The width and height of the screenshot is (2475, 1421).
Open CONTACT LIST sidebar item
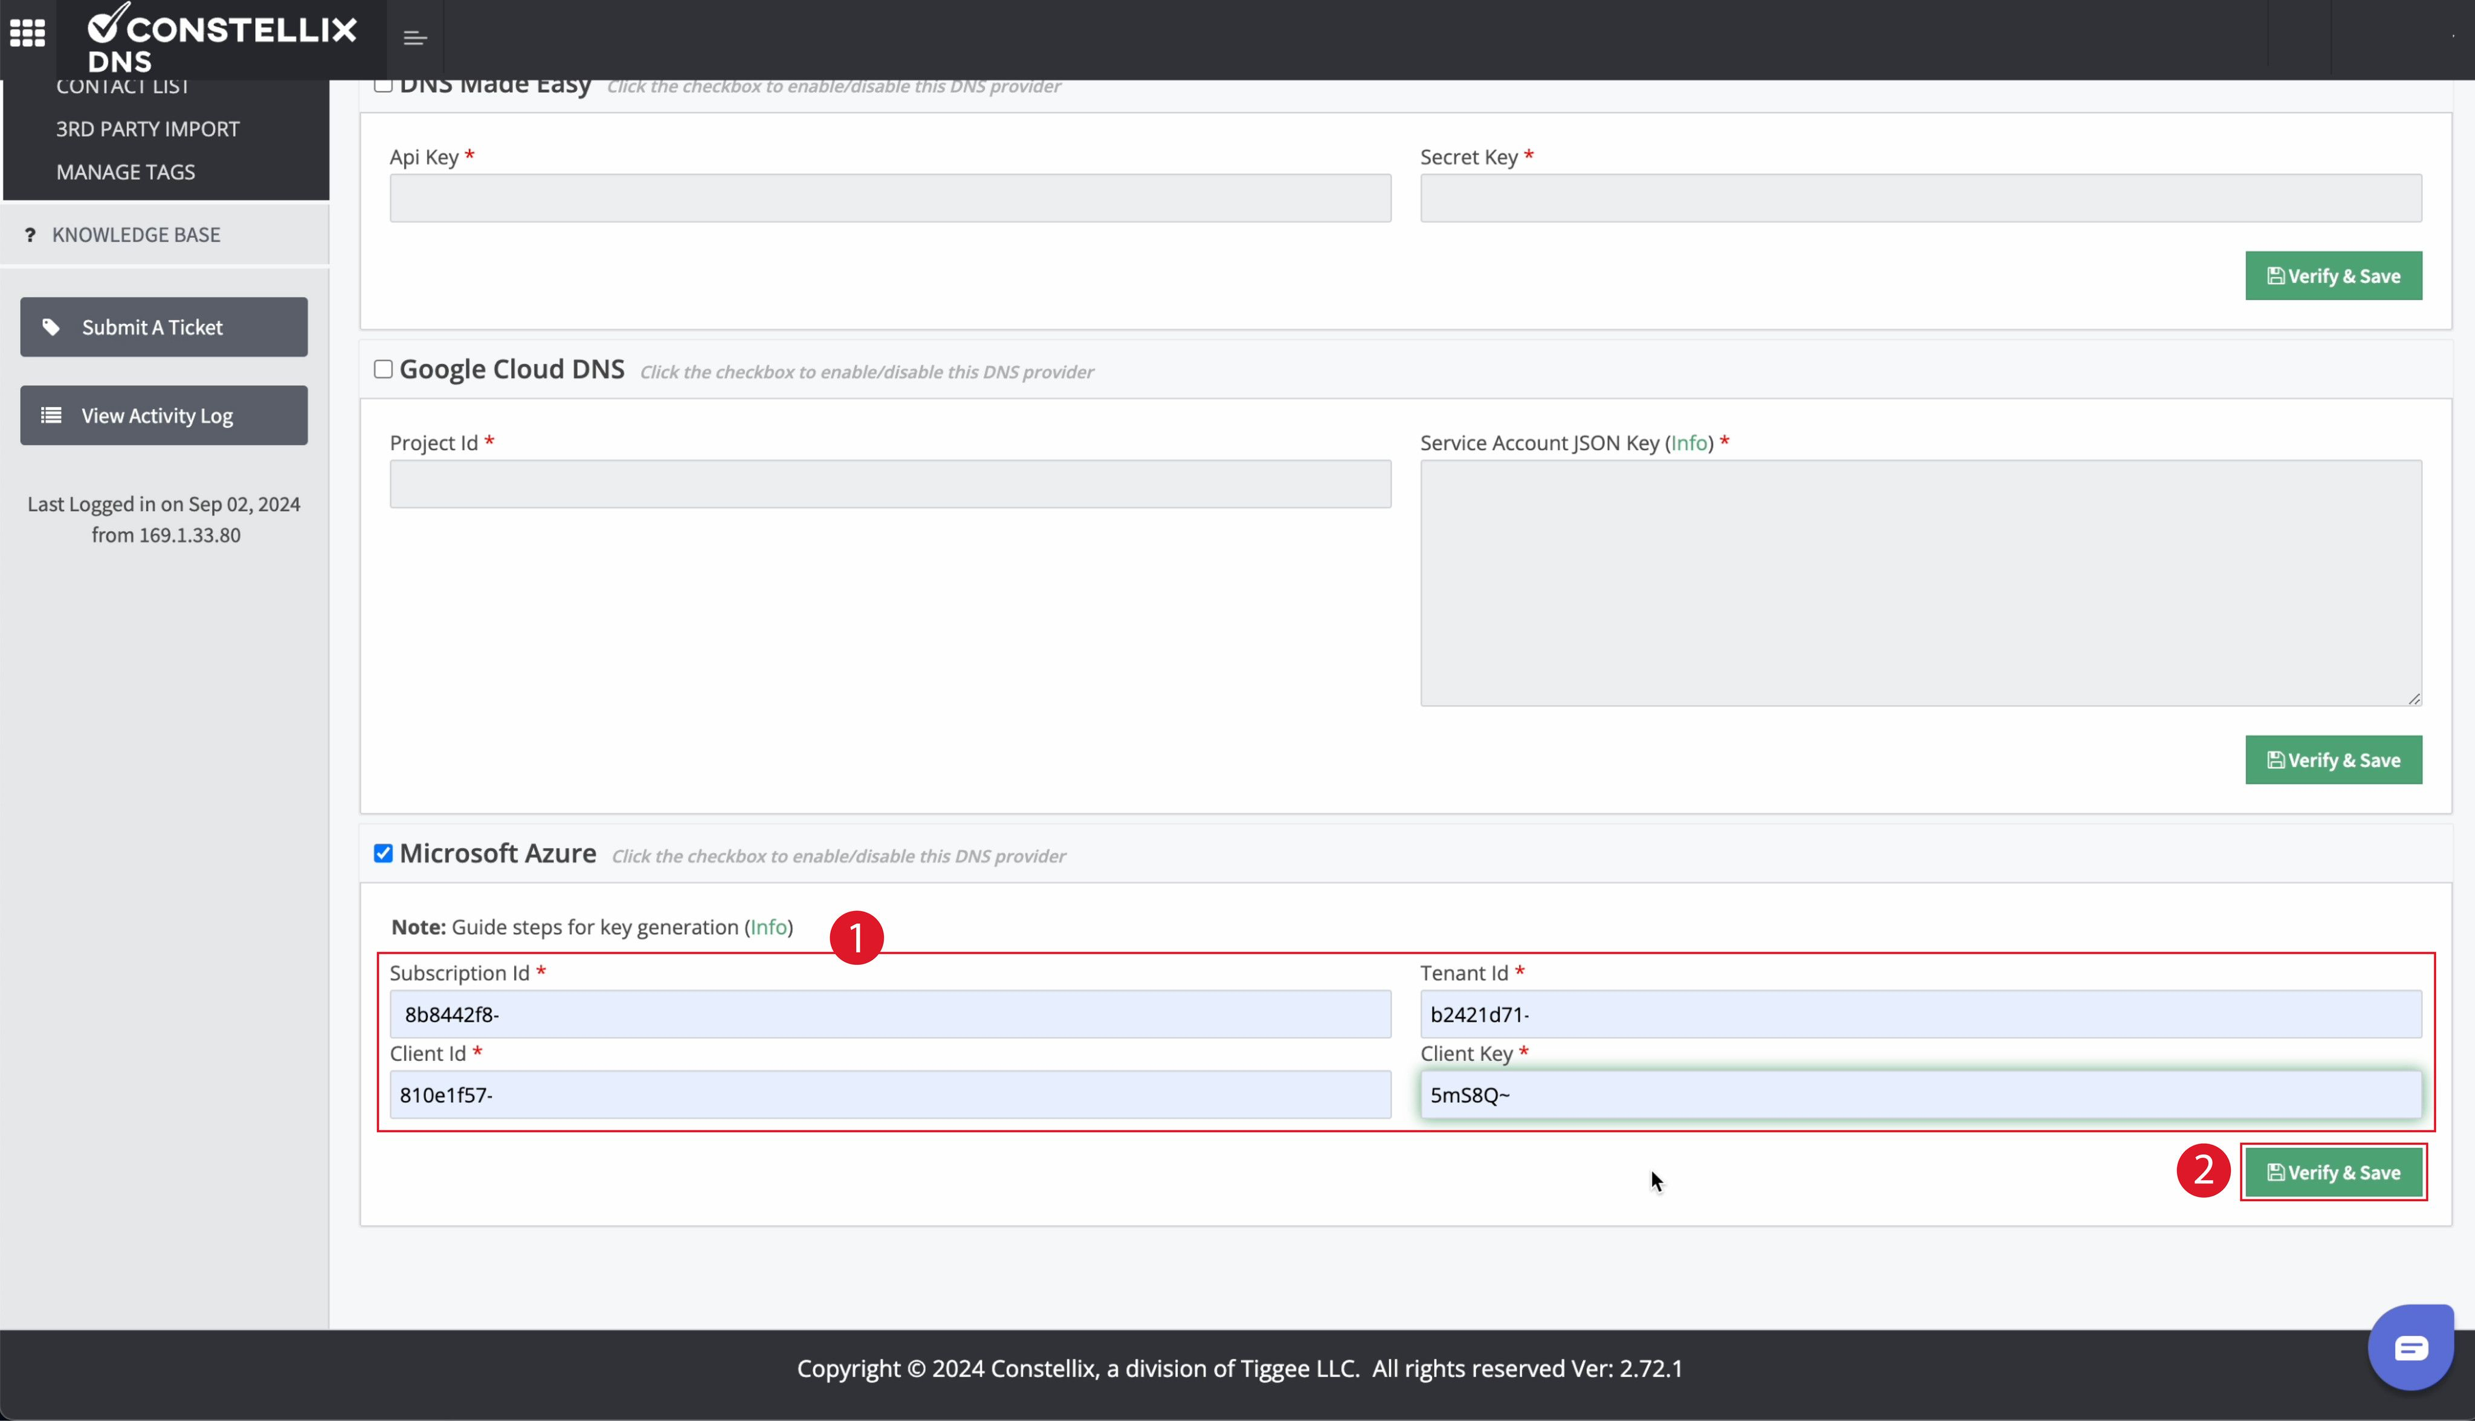[x=122, y=88]
